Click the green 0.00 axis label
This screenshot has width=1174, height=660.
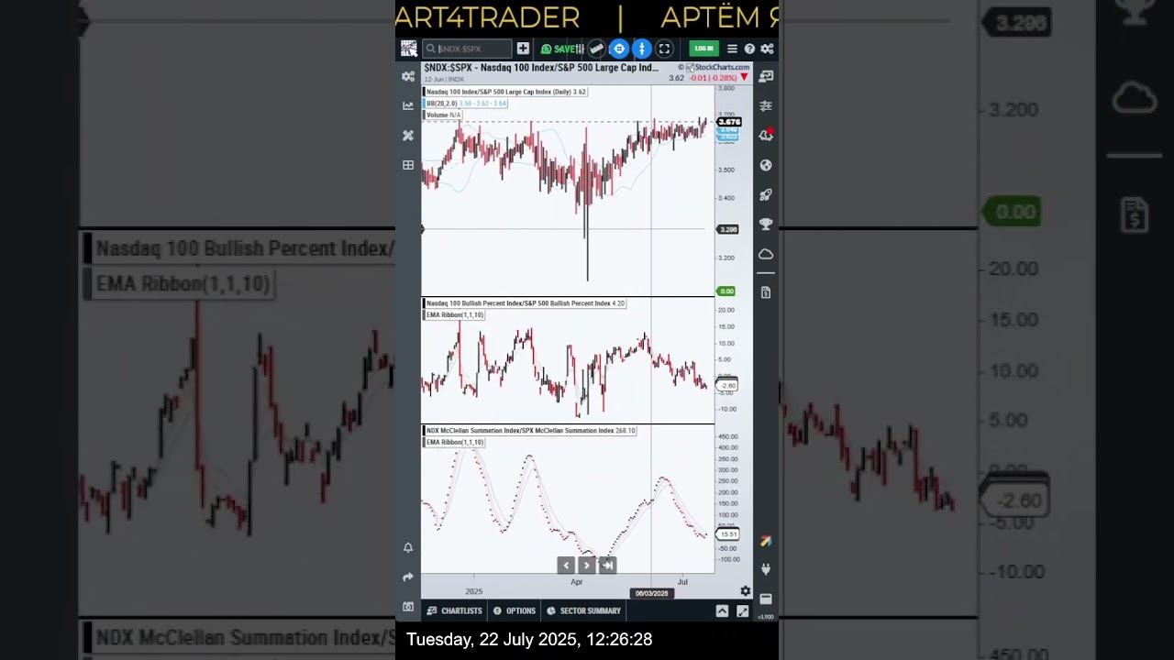726,291
